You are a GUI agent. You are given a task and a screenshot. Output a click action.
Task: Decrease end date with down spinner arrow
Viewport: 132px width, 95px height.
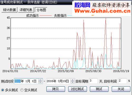coord(73,82)
